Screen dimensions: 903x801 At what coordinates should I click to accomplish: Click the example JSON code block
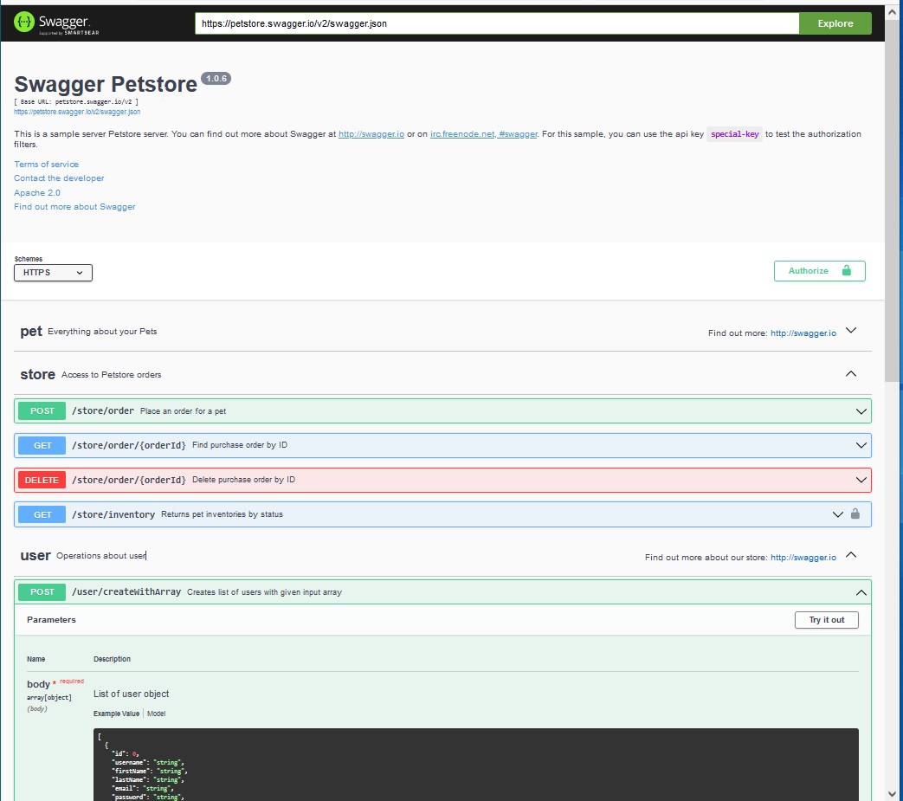475,764
